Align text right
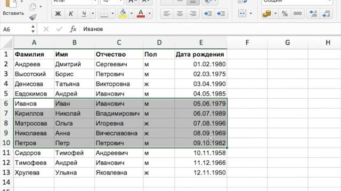This screenshot has width=341, height=191. [193, 13]
